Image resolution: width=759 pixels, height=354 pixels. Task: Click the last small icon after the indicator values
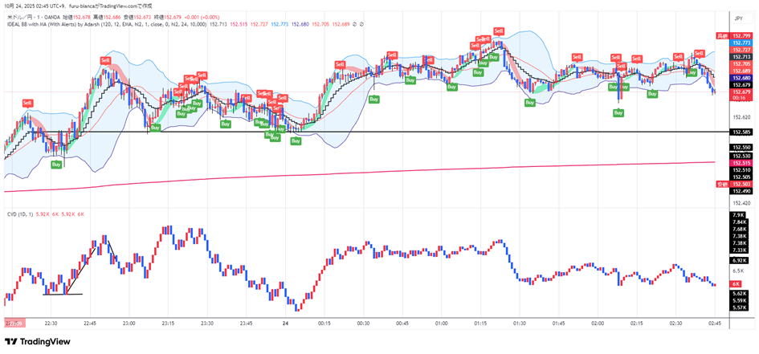(362, 24)
